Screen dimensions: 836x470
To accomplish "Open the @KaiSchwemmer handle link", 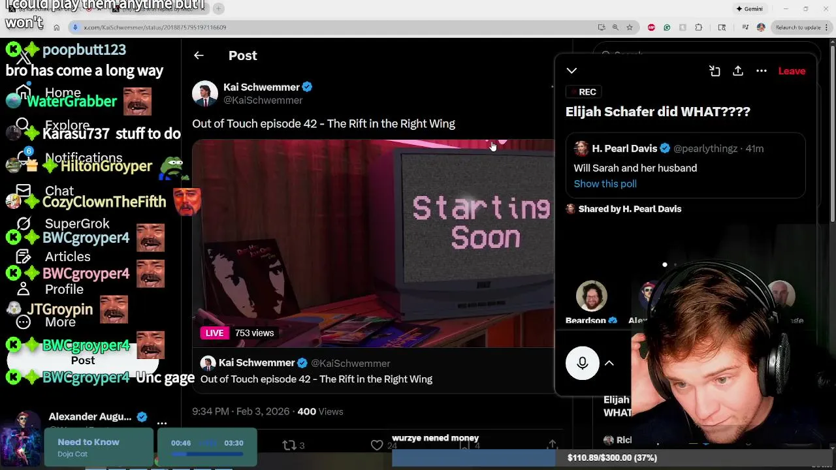I will tap(263, 101).
